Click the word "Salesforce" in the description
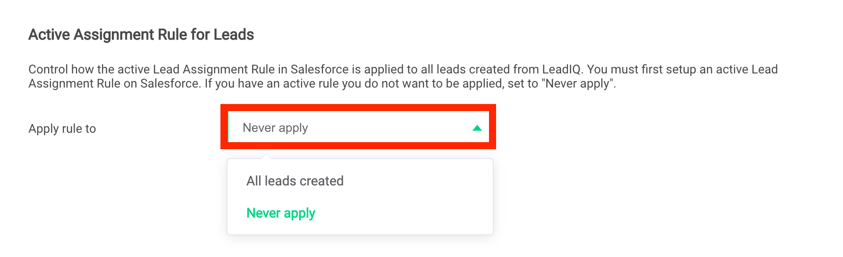Image resolution: width=843 pixels, height=257 pixels. coord(319,70)
